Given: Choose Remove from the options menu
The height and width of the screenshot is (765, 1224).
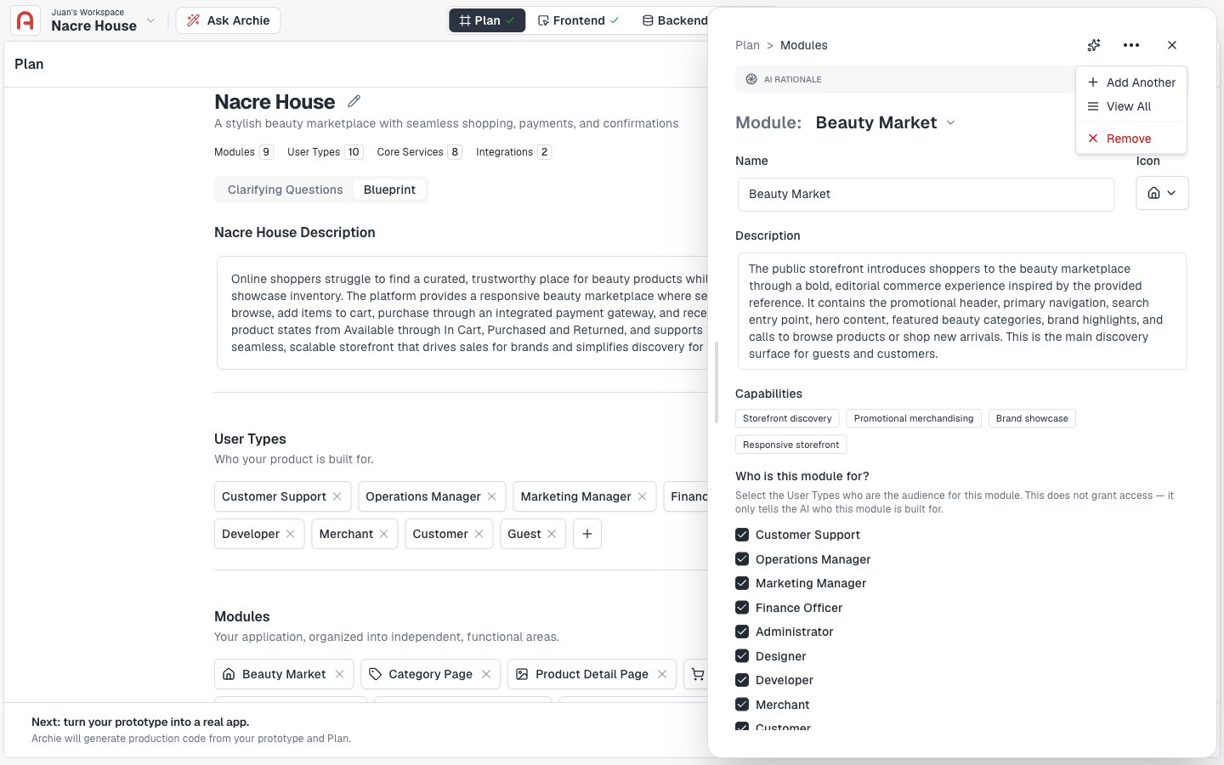Looking at the screenshot, I should point(1131,139).
